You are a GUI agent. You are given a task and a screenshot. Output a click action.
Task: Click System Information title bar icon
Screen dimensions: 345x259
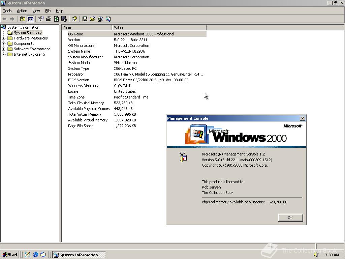pyautogui.click(x=3, y=3)
